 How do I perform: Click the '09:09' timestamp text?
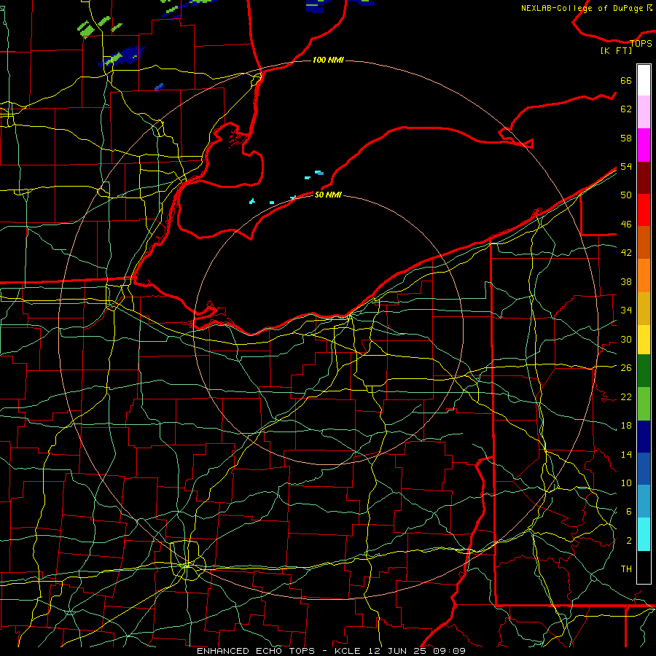click(450, 651)
